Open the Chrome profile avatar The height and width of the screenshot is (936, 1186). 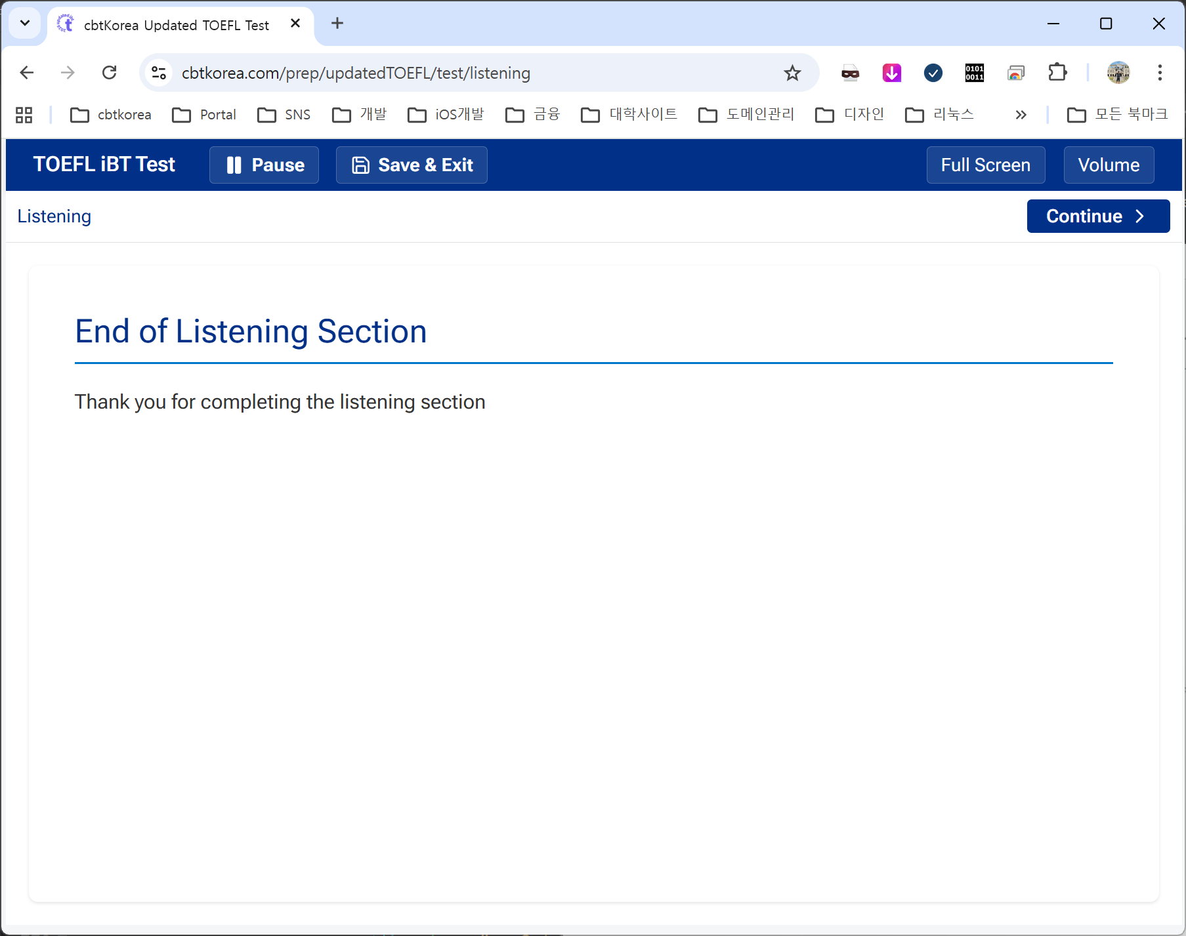click(1118, 73)
